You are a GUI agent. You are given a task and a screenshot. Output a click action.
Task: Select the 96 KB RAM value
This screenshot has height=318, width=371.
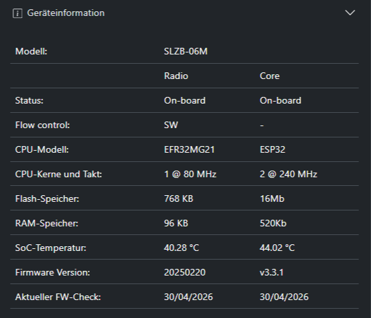click(x=176, y=223)
